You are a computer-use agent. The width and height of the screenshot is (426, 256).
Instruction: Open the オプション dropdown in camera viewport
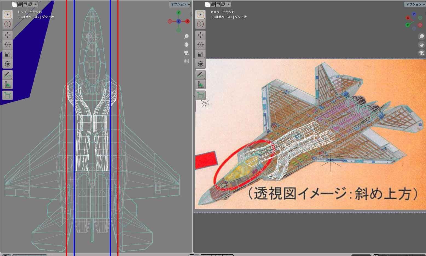coord(415,4)
